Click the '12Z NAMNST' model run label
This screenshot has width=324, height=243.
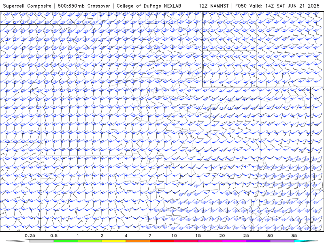(x=214, y=6)
